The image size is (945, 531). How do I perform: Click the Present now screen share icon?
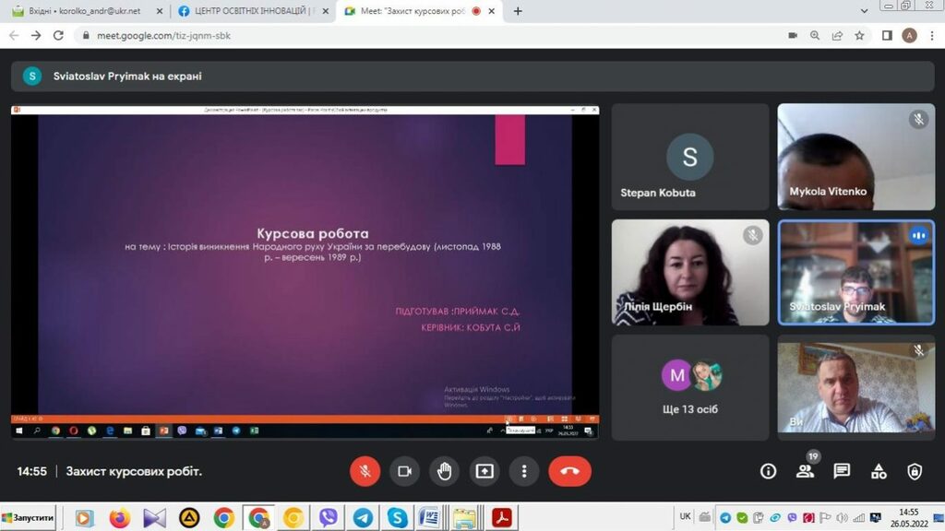[x=484, y=471]
